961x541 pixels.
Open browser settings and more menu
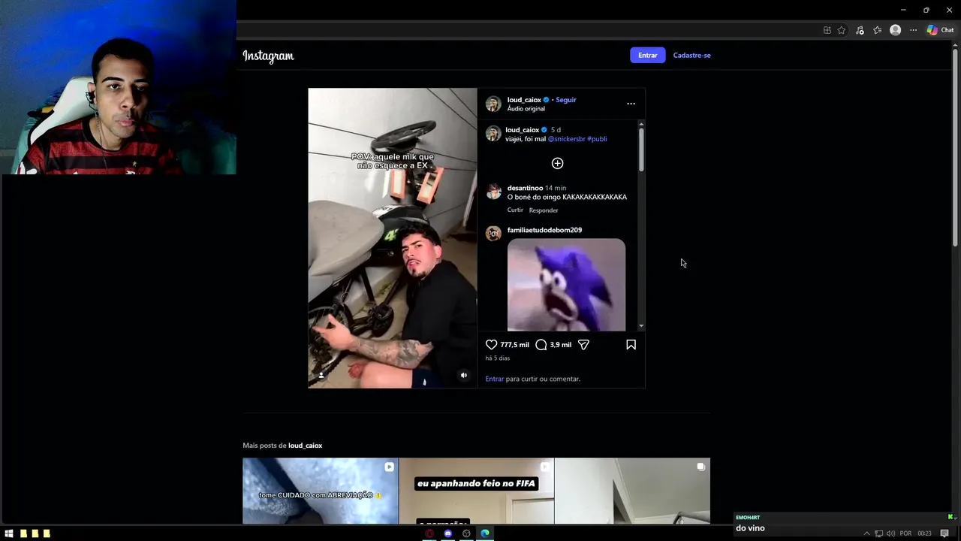coord(913,30)
